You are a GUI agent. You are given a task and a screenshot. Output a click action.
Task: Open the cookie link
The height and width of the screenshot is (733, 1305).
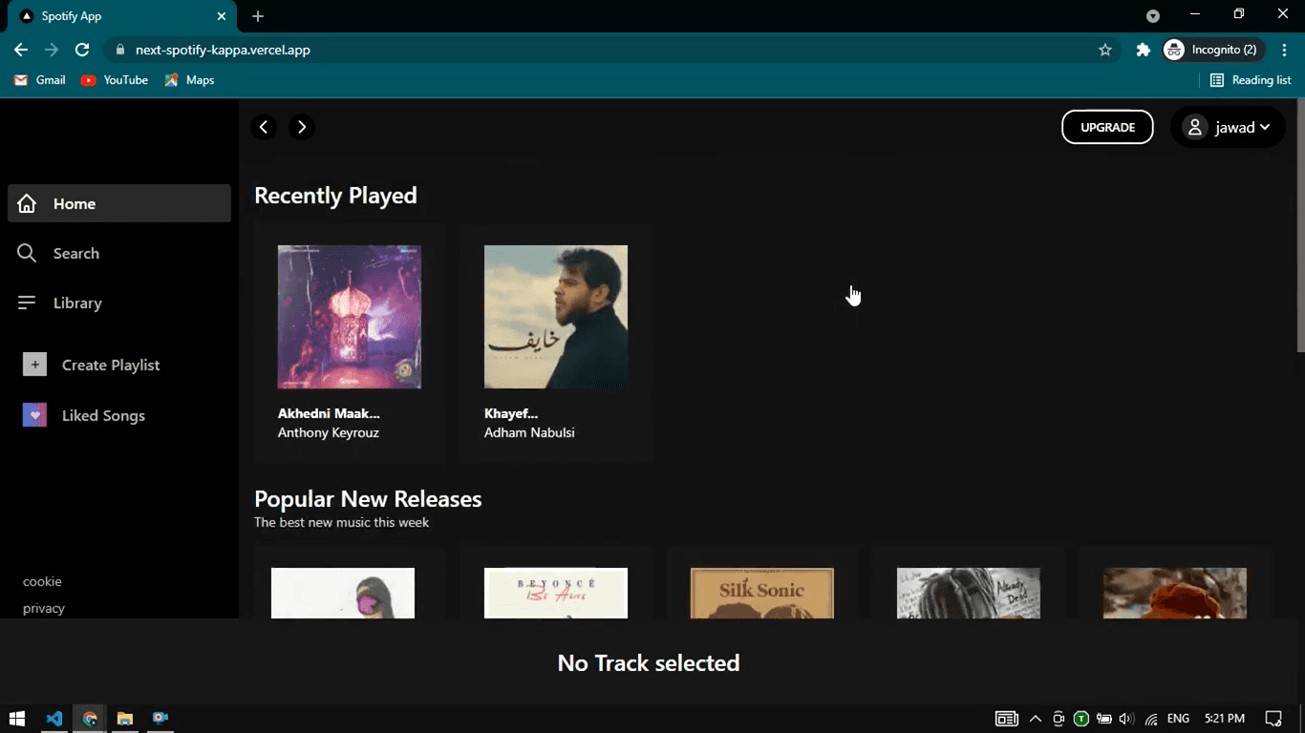point(42,581)
